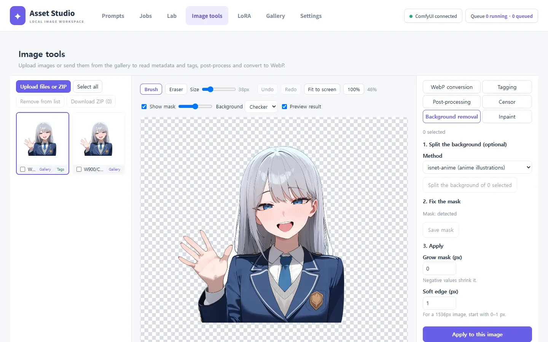This screenshot has height=342, width=548.
Task: Click Apply to this image button
Action: tap(477, 334)
